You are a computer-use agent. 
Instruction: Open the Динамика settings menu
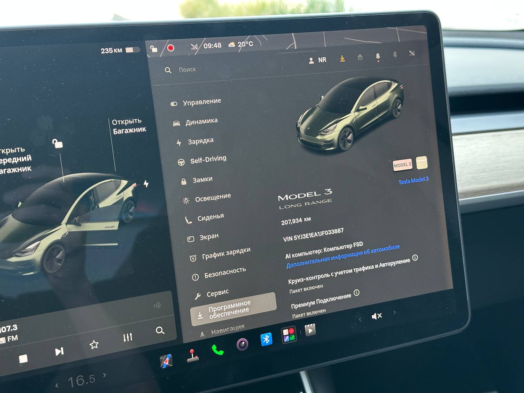(x=196, y=122)
